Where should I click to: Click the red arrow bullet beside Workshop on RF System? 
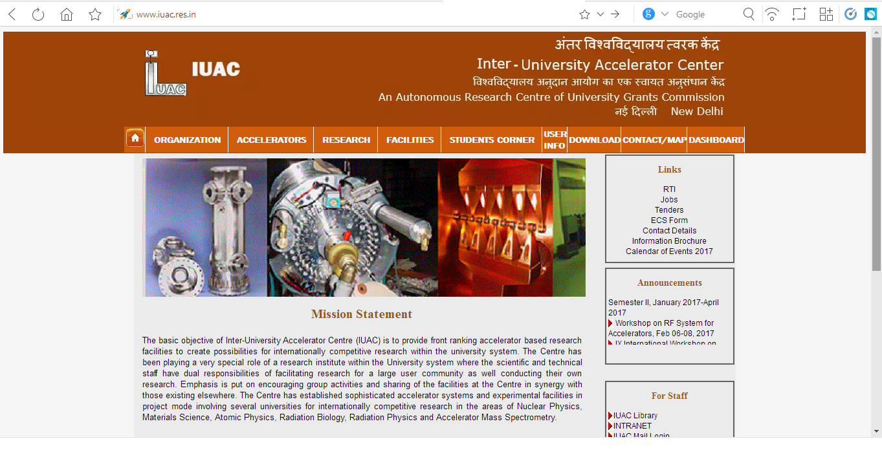pos(610,323)
